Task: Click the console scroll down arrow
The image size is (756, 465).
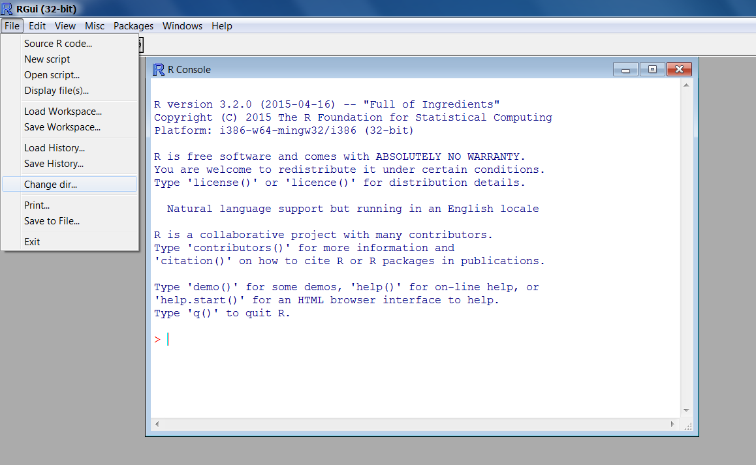Action: [x=686, y=411]
